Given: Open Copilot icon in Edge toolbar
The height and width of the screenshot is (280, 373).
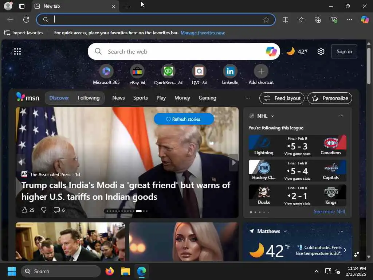Looking at the screenshot, I should (365, 20).
